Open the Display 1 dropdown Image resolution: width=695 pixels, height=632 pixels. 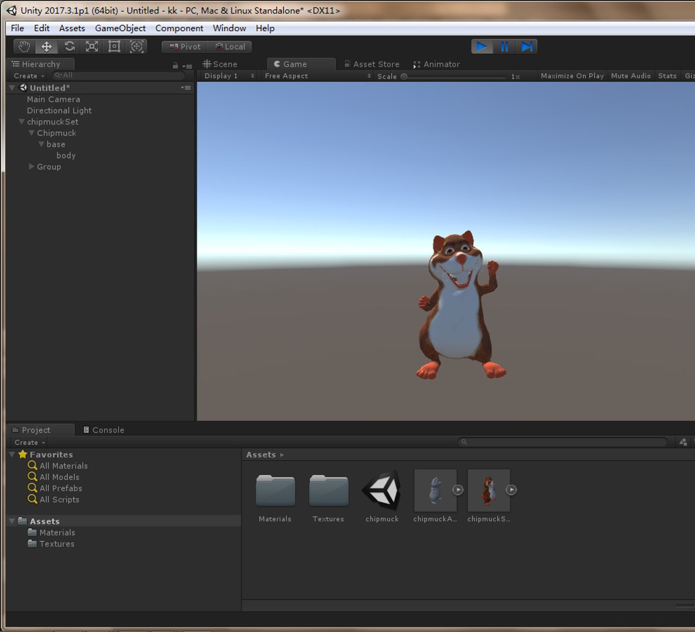(x=229, y=76)
